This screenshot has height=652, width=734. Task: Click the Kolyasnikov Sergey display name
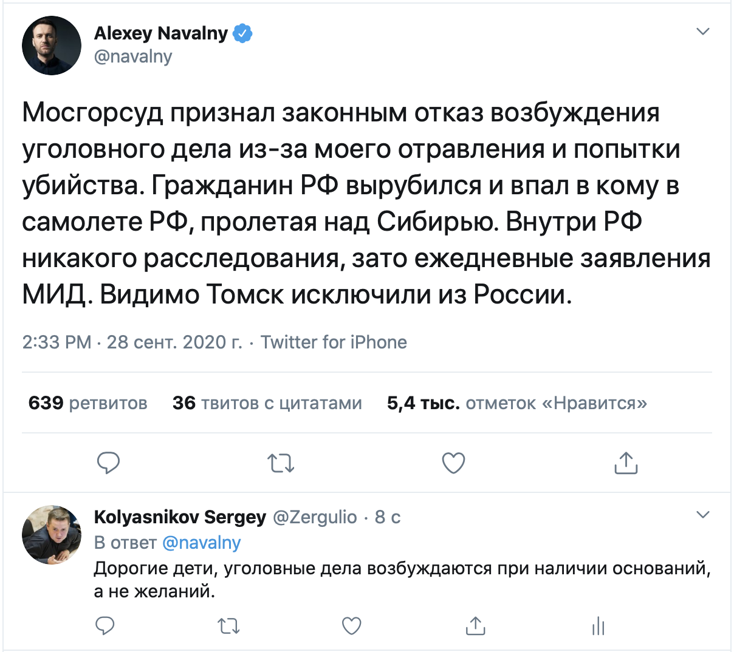point(180,517)
